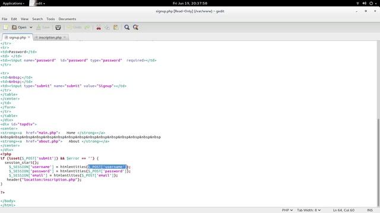The image size is (380, 213).
Task: Click the long &nbsp; entities line
Action: point(81,137)
